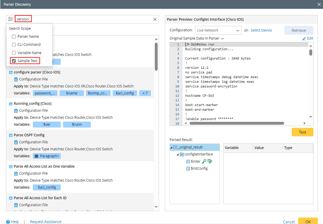Click the Help question mark icon
Screen dimensions: 323x224
[x=8, y=222]
